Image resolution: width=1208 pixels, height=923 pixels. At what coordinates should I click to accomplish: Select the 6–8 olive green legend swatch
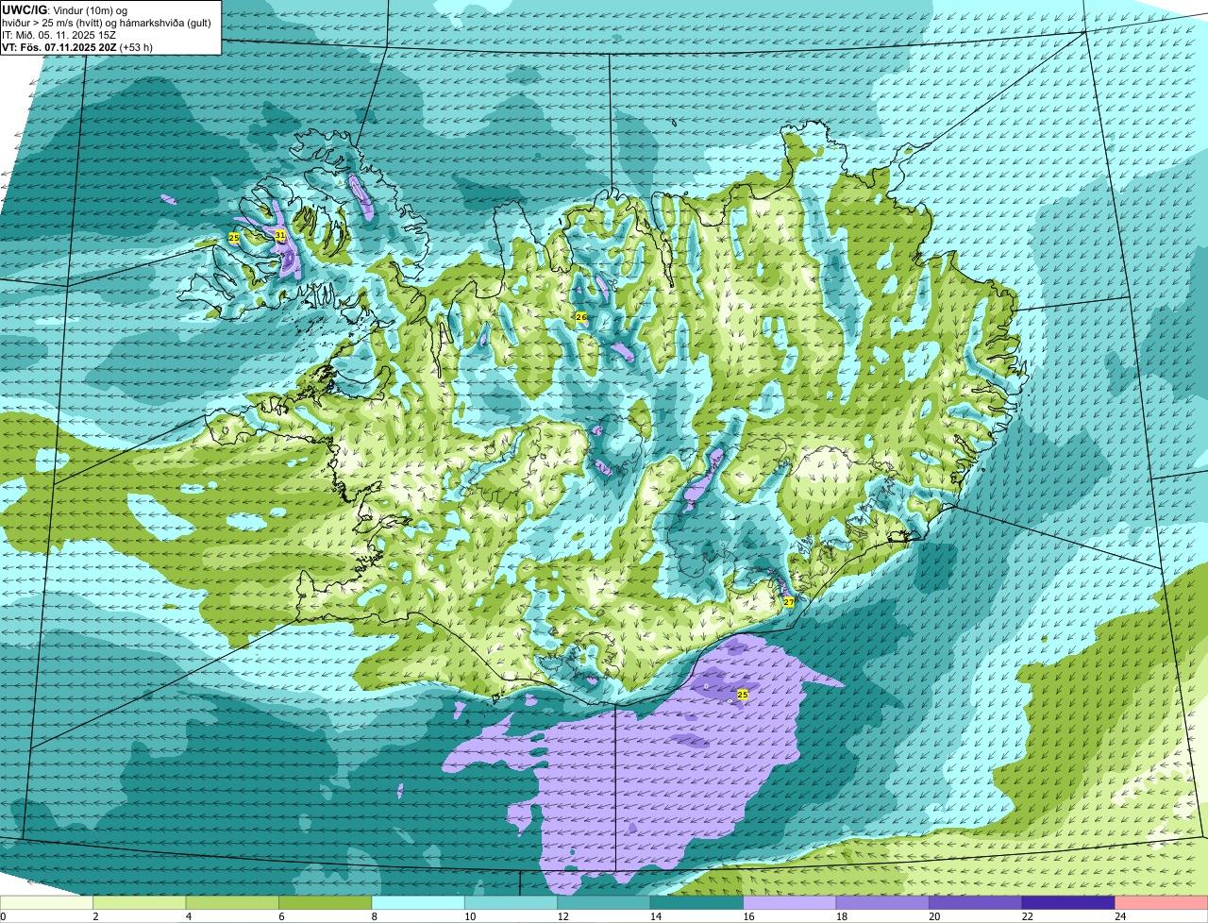(326, 902)
